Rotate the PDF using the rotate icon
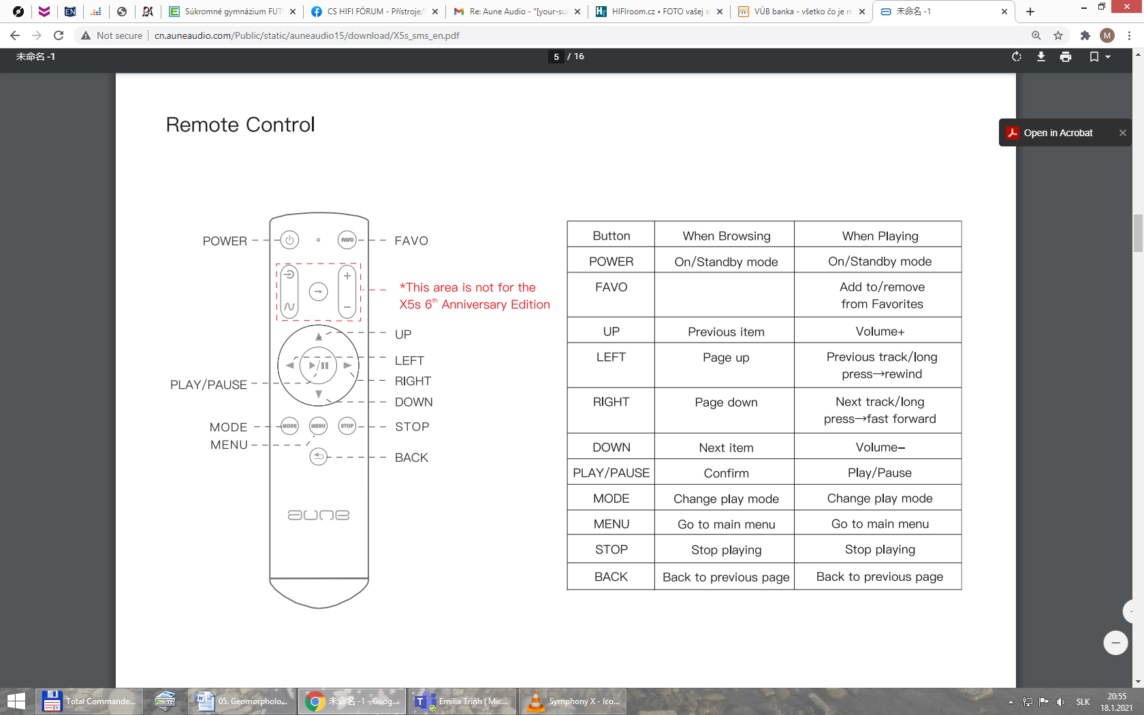This screenshot has width=1144, height=715. click(x=1016, y=57)
